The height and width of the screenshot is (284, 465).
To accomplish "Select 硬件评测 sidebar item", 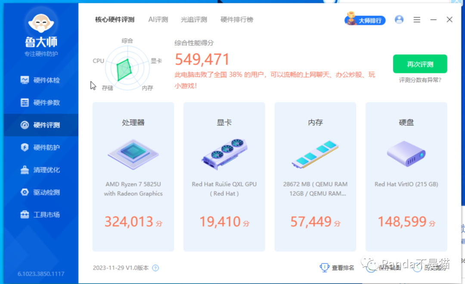I will point(41,125).
